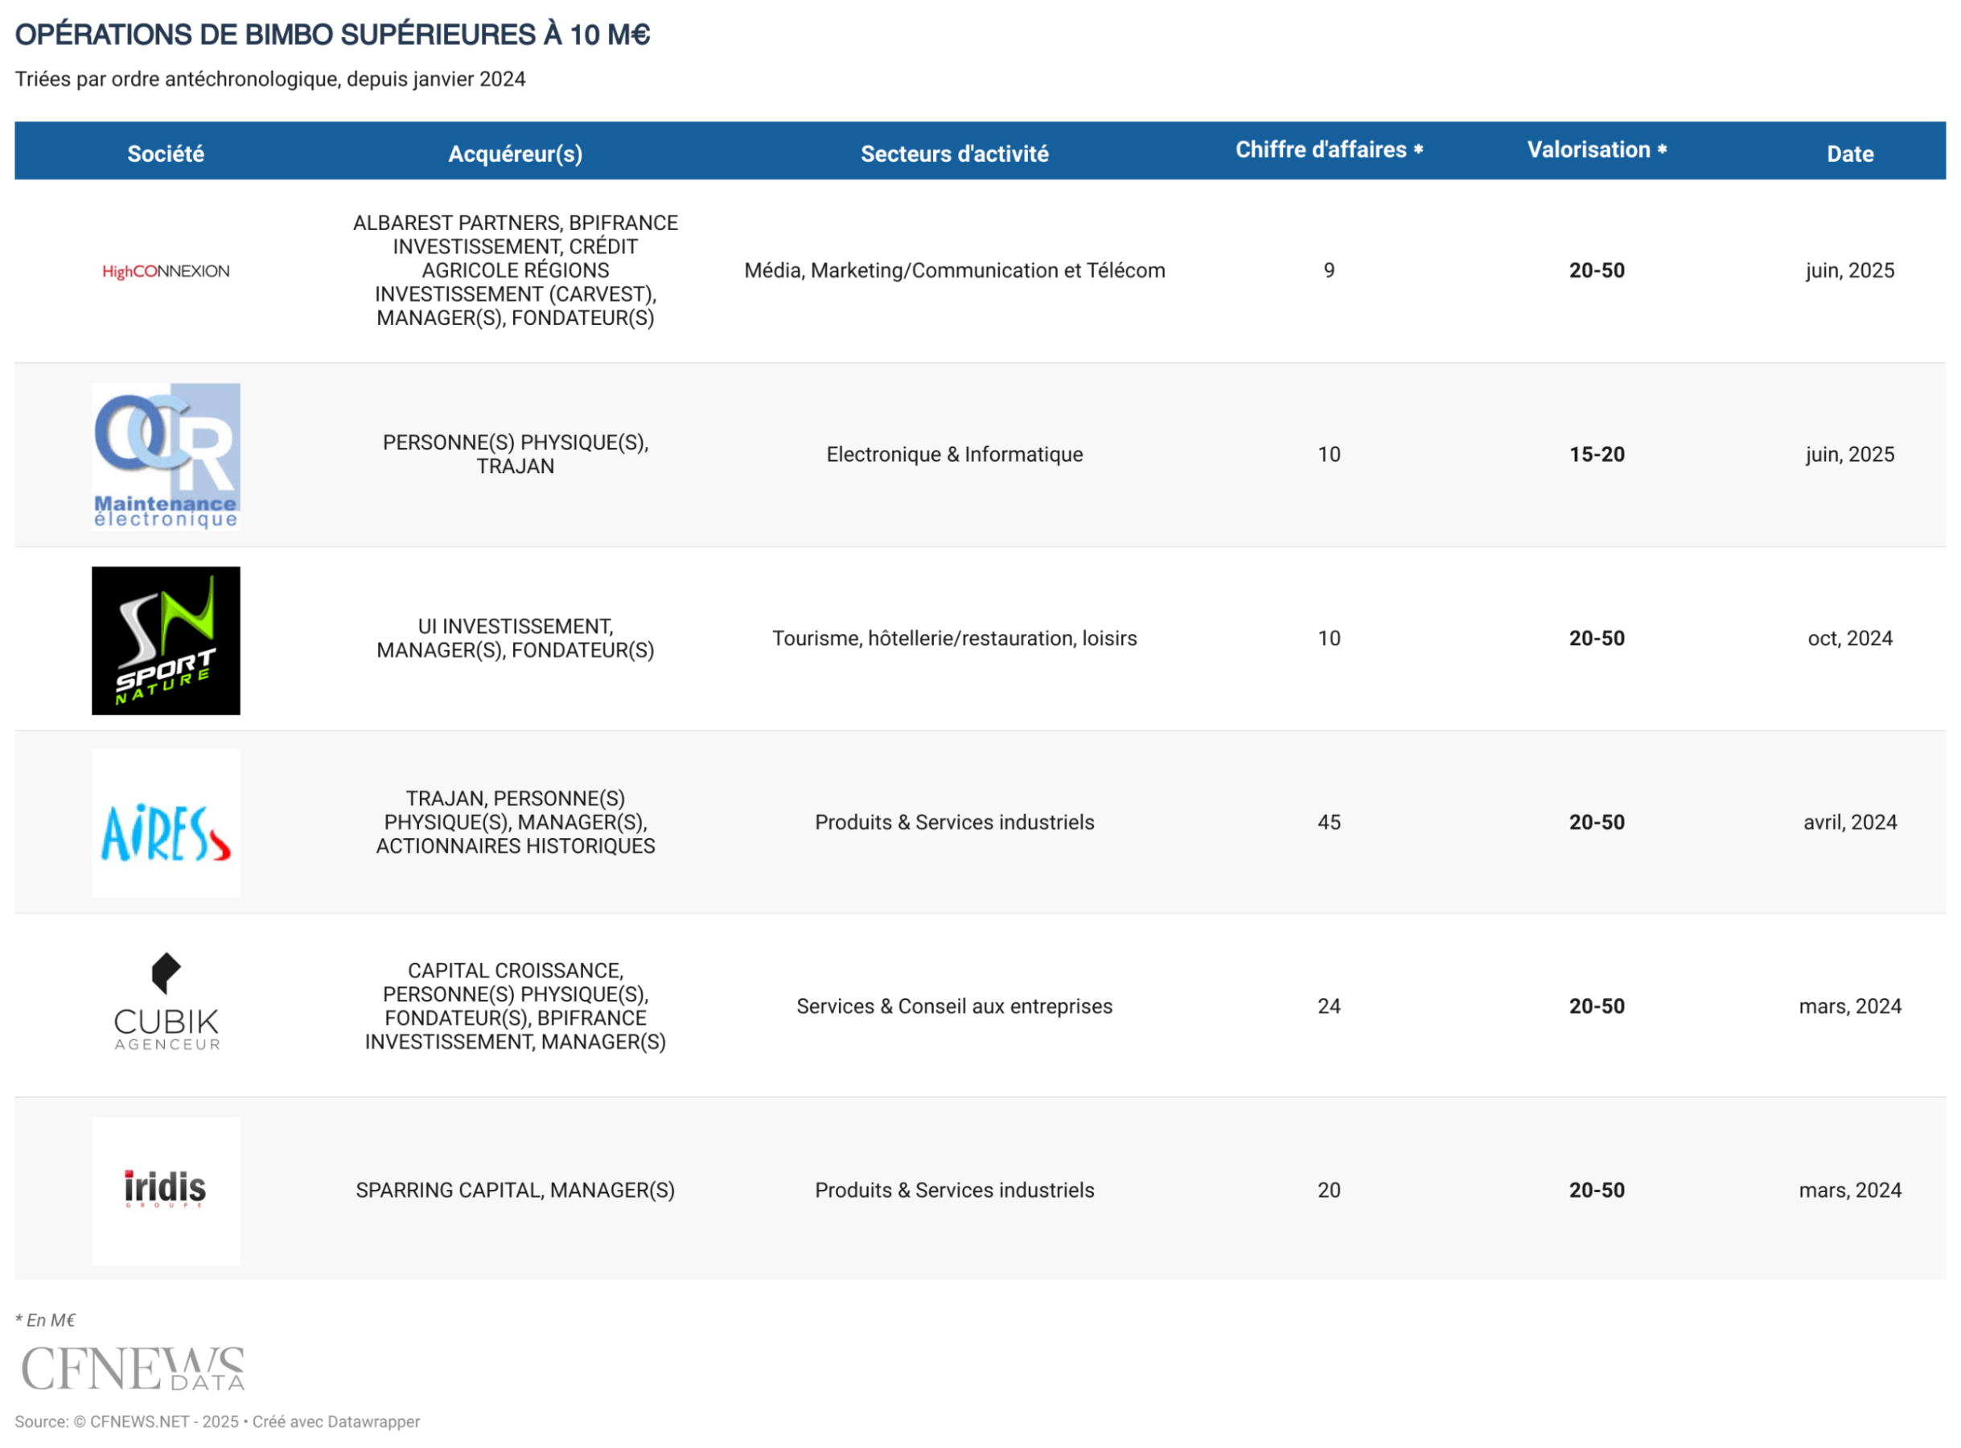Select 'PERSONNE(S) PHYSIQUE(S), TRAJAN' acquirer cell
This screenshot has width=1961, height=1448.
pos(516,454)
